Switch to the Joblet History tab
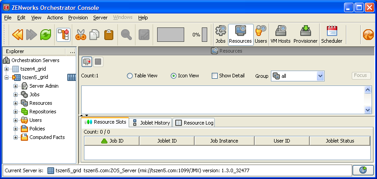The image size is (377, 179). (x=151, y=123)
